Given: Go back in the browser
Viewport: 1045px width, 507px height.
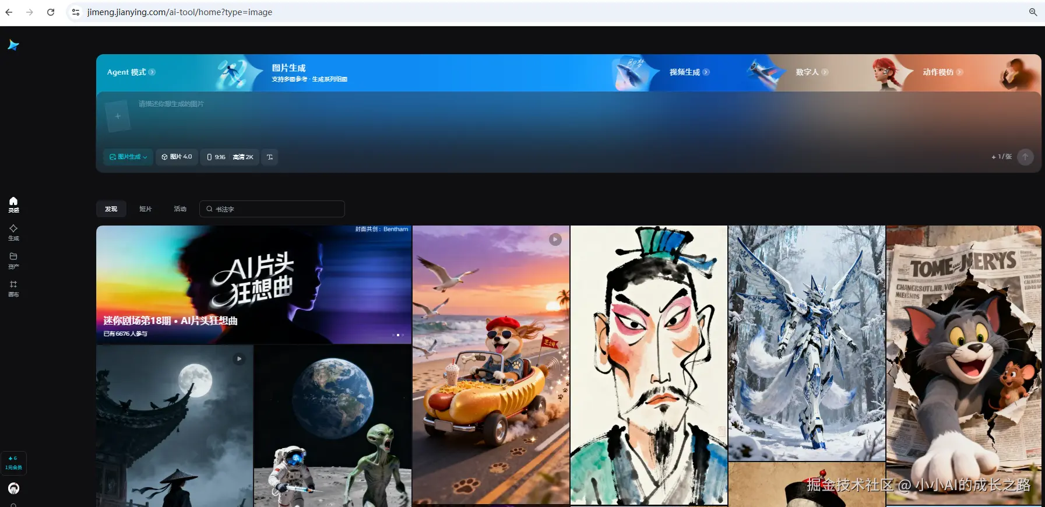Looking at the screenshot, I should (x=9, y=12).
